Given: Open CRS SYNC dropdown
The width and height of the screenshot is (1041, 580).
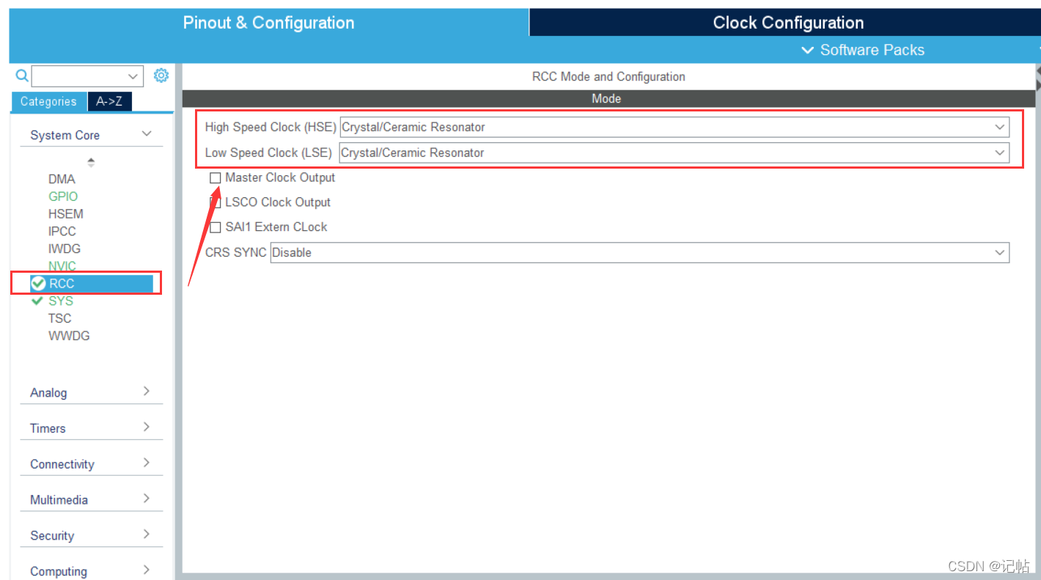Looking at the screenshot, I should point(639,253).
